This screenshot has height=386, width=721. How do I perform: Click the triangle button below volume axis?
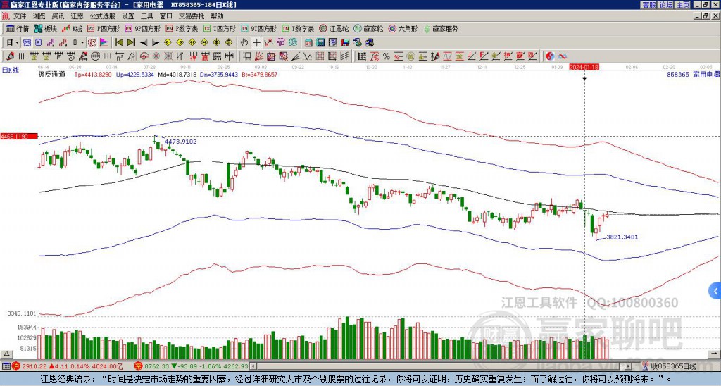[x=6, y=354]
